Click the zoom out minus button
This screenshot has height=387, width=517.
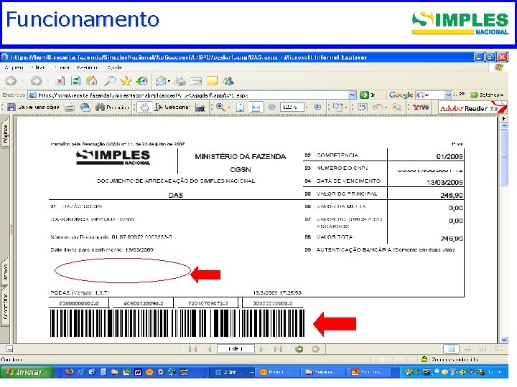(x=271, y=107)
